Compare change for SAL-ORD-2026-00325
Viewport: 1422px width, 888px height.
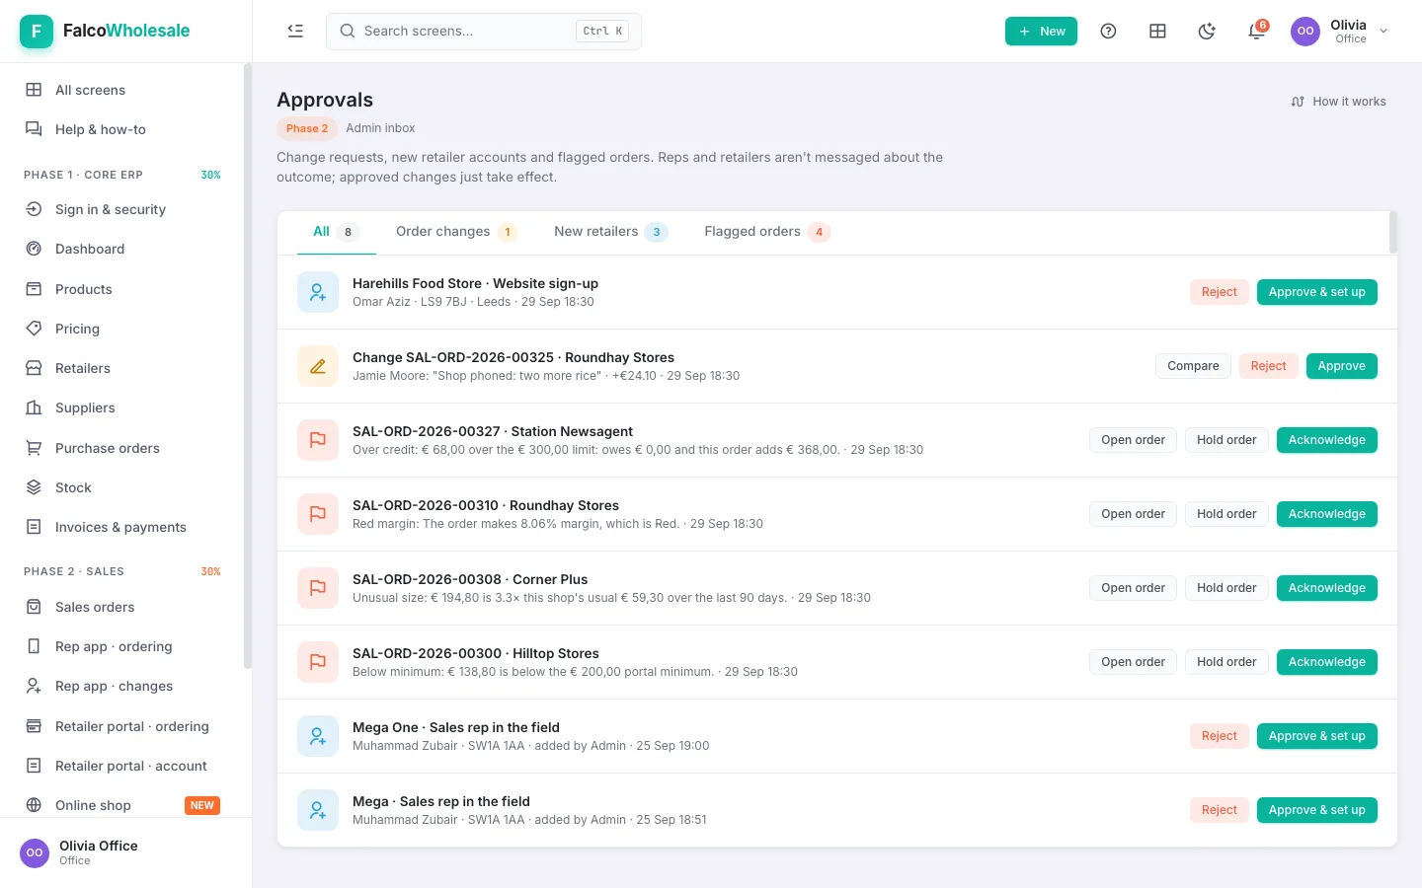point(1193,366)
